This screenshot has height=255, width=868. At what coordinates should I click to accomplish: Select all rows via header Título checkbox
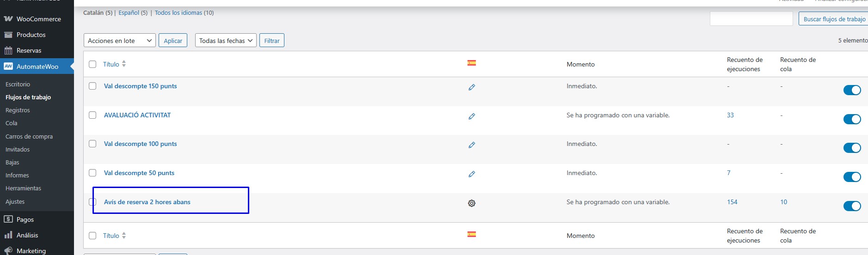[92, 64]
